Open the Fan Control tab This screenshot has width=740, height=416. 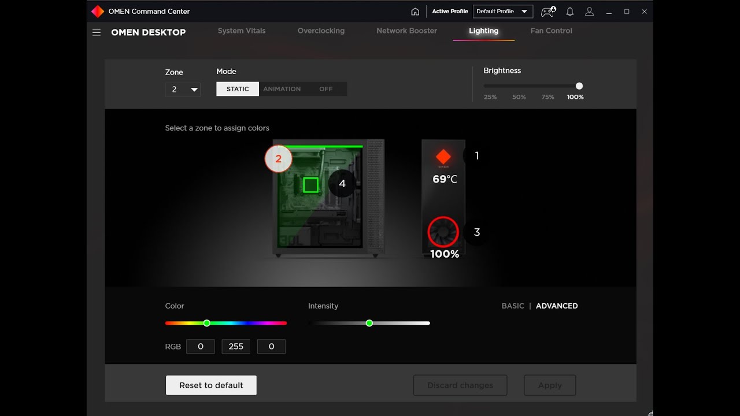(551, 31)
